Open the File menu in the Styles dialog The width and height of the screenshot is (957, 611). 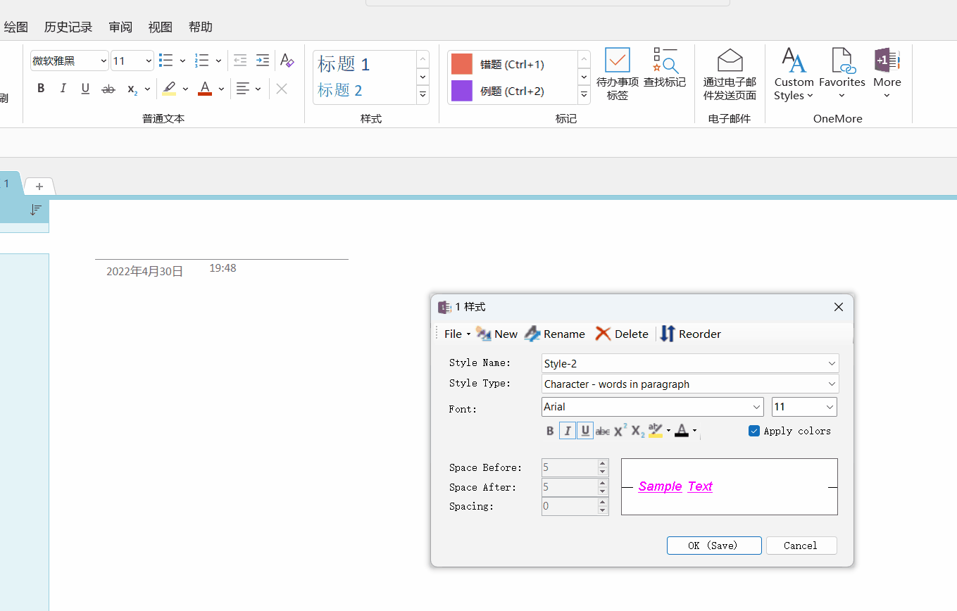coord(454,334)
